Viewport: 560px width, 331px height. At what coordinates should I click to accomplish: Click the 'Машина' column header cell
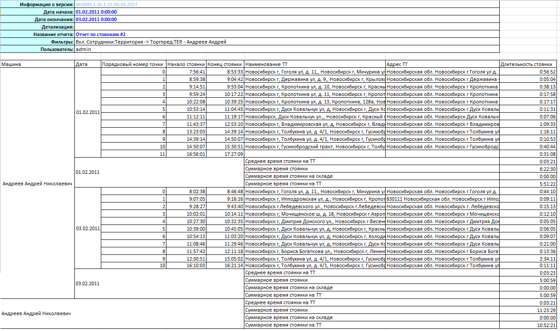pyautogui.click(x=37, y=64)
